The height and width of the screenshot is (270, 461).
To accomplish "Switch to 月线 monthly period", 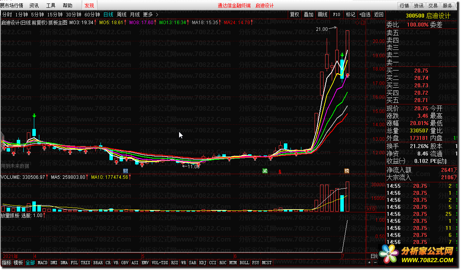I will tap(135, 14).
